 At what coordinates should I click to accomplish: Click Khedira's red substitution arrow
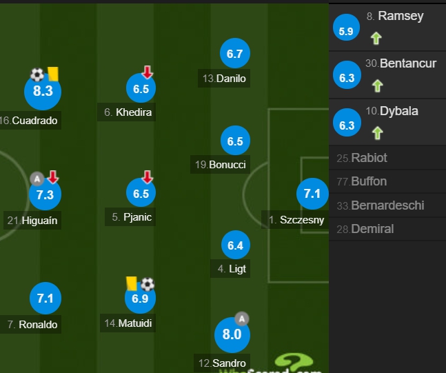pos(148,72)
